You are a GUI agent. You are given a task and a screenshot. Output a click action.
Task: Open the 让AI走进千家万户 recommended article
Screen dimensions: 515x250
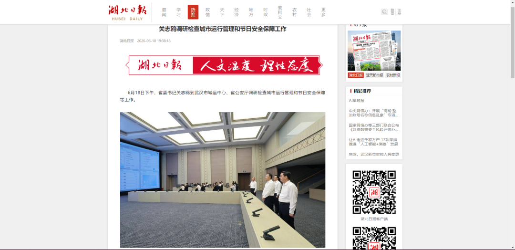pyautogui.click(x=374, y=142)
